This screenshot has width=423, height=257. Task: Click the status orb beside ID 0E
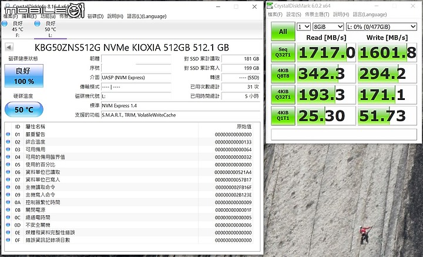point(8,232)
